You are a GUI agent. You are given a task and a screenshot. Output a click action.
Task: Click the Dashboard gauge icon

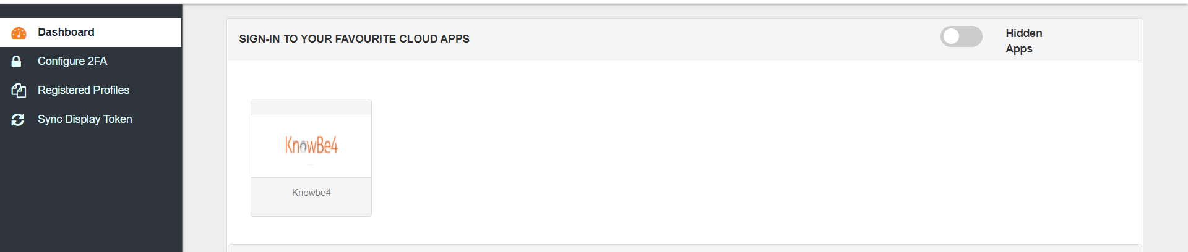tap(19, 33)
